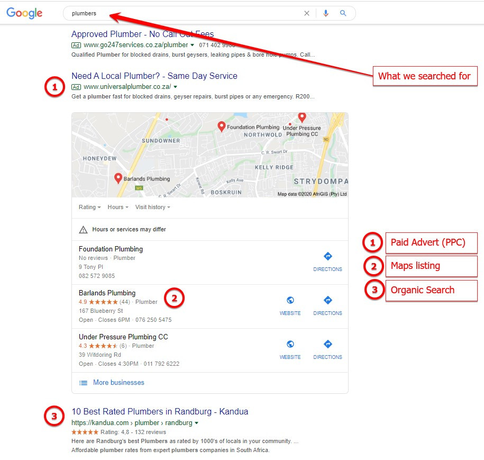
Task: Click Open · Closes 6PM · 076 250 5475
Action: (125, 320)
